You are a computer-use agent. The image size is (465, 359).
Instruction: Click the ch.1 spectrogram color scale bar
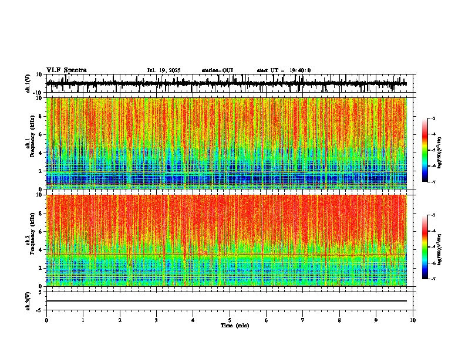[x=425, y=150]
